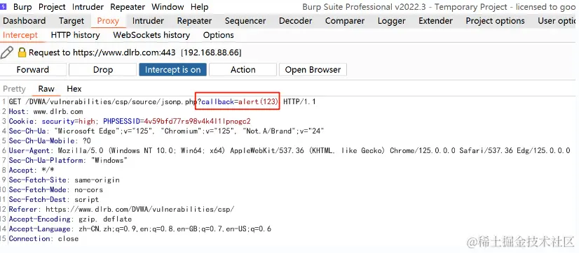Open the Comparer tab
The height and width of the screenshot is (253, 579).
coord(345,21)
